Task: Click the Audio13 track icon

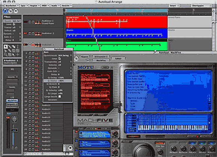Action: 37,106
